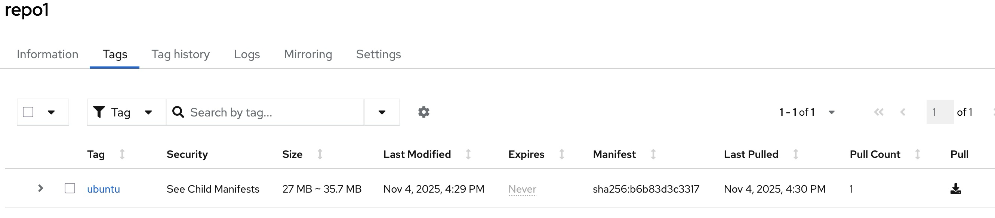Switch to the Tag history tab

(x=181, y=54)
